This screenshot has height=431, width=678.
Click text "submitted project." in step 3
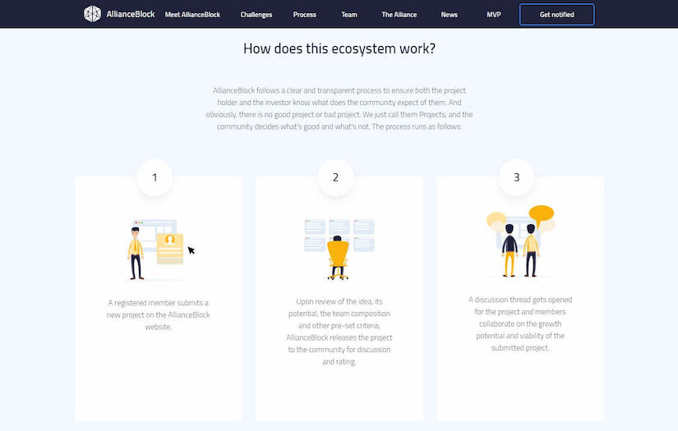(x=520, y=348)
